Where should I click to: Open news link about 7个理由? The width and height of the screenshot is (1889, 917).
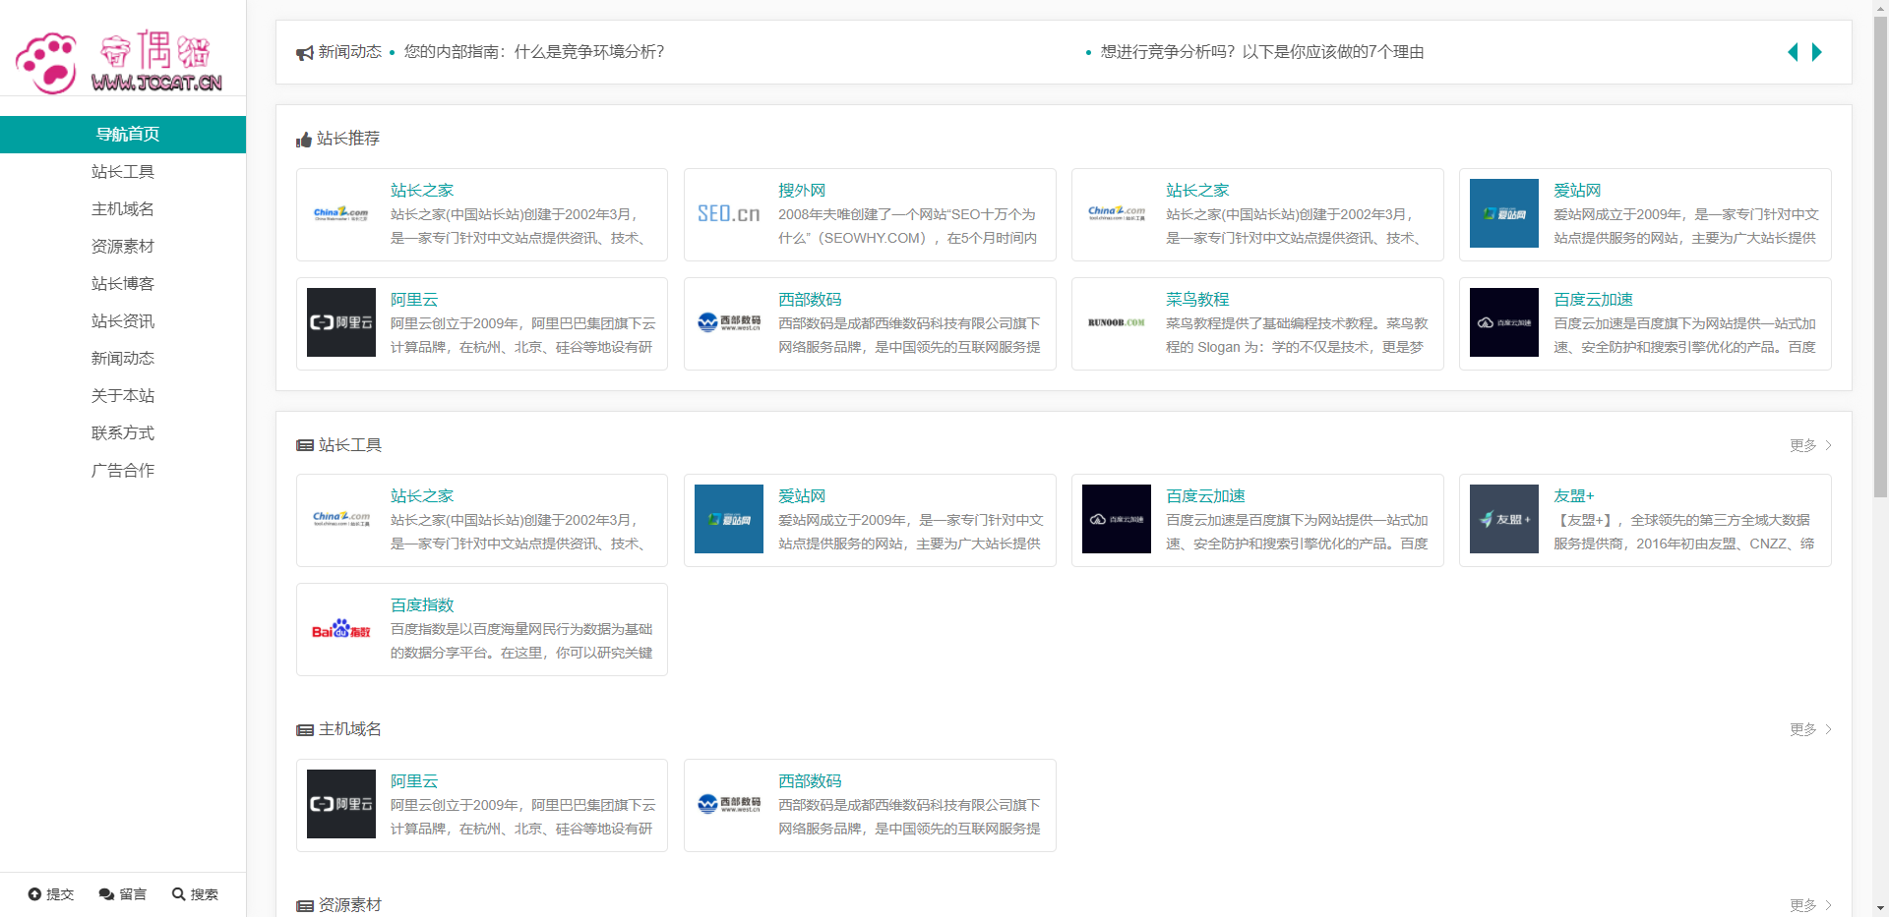coord(1262,52)
